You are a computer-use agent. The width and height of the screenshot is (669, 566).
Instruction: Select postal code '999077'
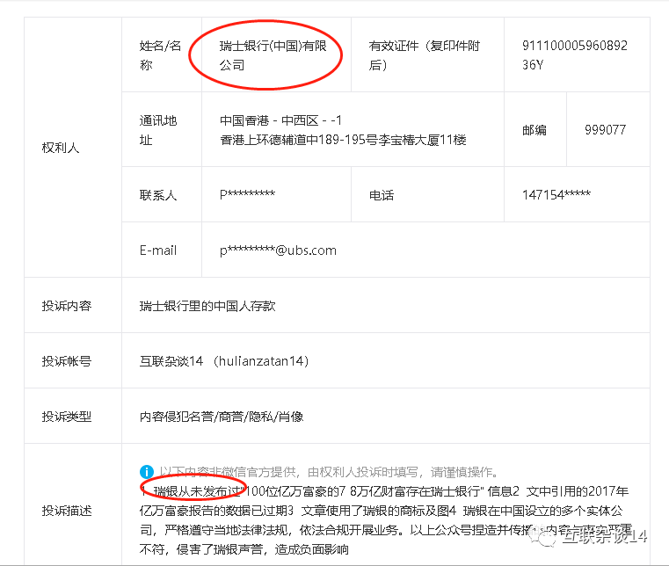(605, 129)
